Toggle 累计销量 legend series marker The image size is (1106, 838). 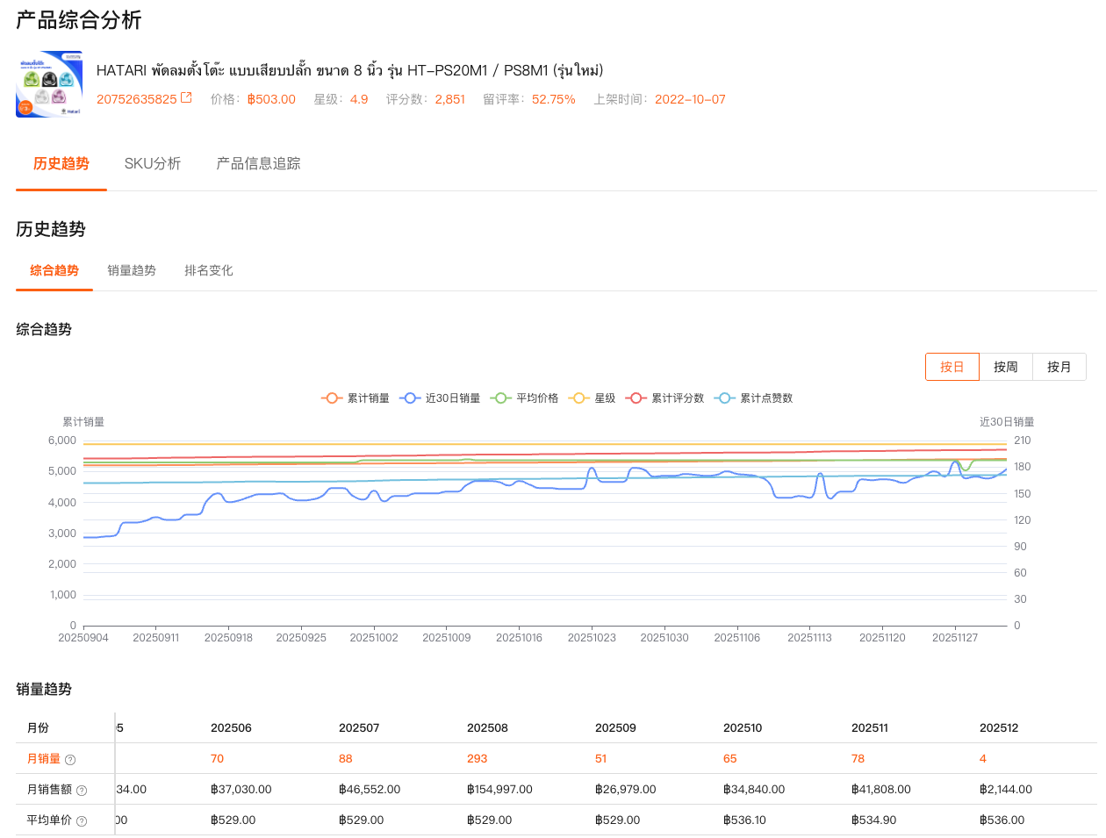[x=332, y=398]
